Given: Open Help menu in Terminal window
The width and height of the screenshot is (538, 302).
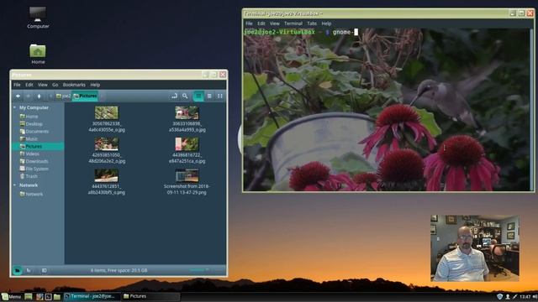Looking at the screenshot, I should [326, 23].
